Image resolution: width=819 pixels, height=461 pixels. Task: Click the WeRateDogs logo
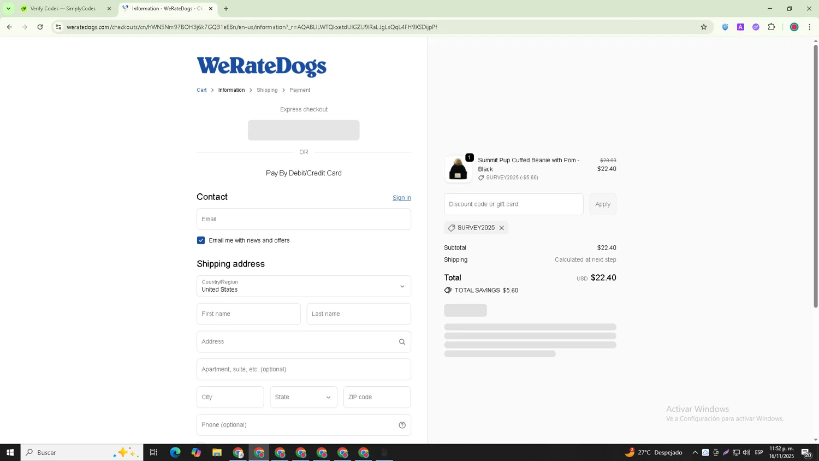pos(262,67)
